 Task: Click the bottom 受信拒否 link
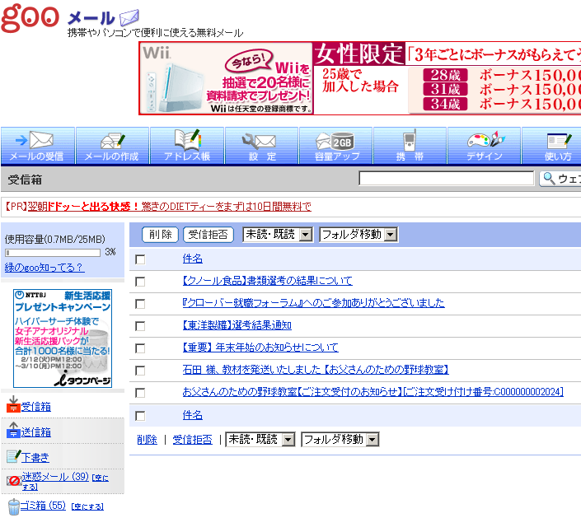coord(193,440)
